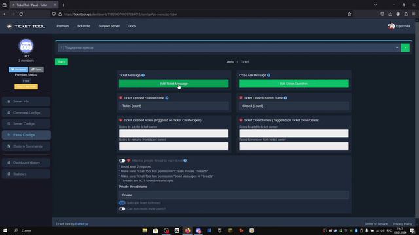Open Server Configs in the sidebar
This screenshot has width=419, height=235.
(26, 124)
